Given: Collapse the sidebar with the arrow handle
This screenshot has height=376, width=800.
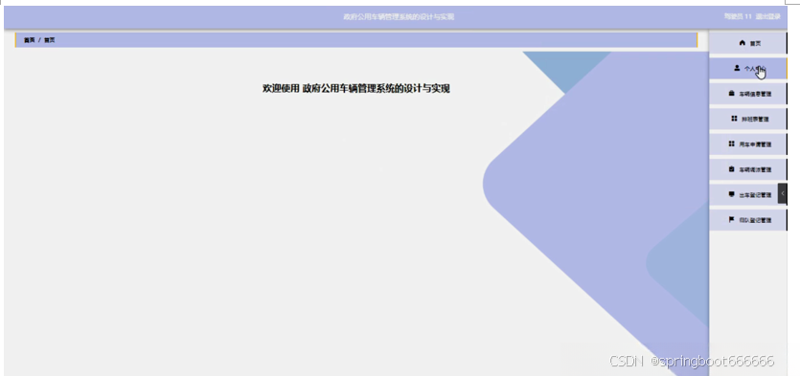Looking at the screenshot, I should (x=782, y=193).
